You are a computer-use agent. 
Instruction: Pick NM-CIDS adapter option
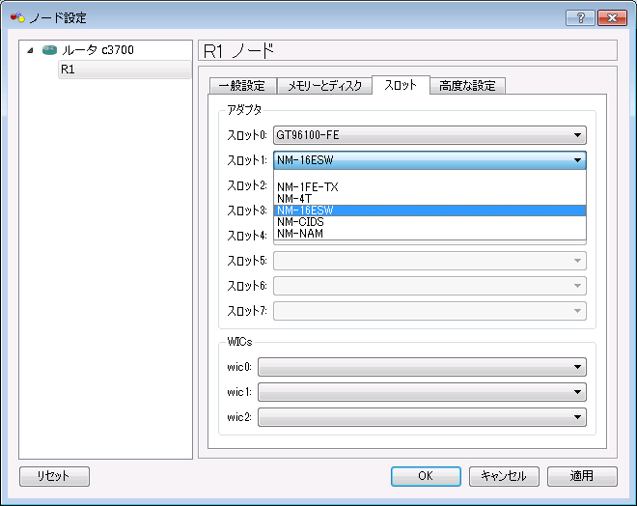tap(299, 222)
